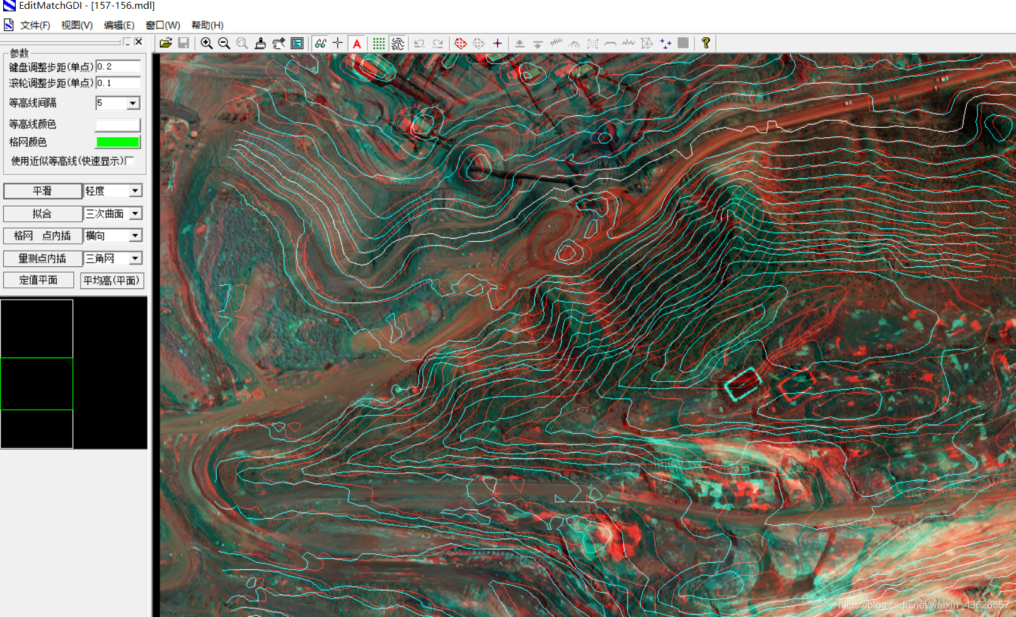This screenshot has height=617, width=1016.
Task: Click the panel float toggle button
Action: coord(127,42)
